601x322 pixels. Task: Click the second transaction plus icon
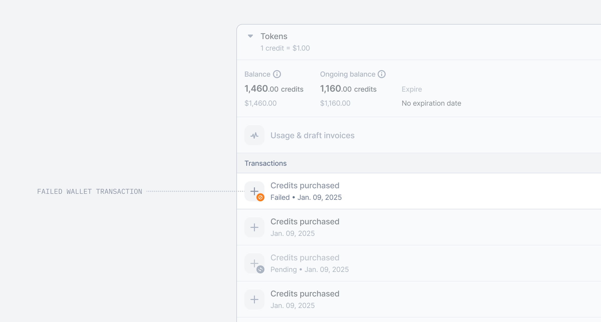pyautogui.click(x=254, y=227)
